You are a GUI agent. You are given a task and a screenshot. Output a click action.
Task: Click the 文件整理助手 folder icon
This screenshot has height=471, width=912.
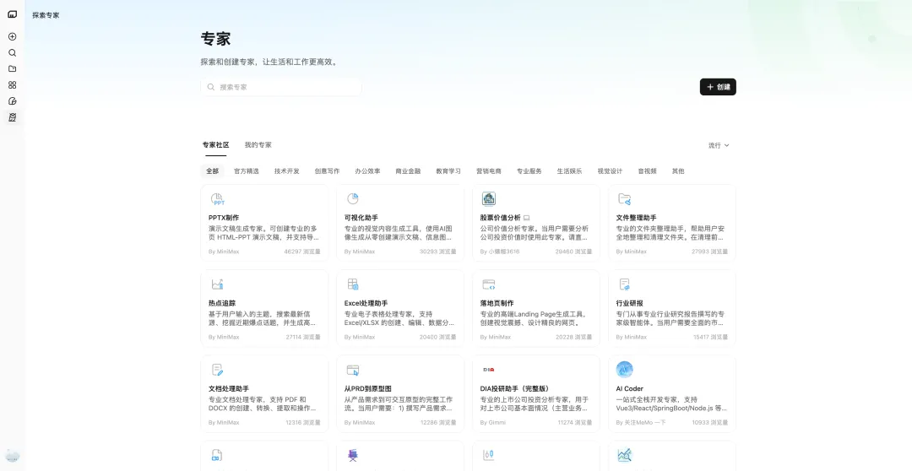[624, 199]
